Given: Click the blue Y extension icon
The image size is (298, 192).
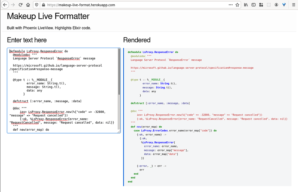Looking at the screenshot, I should [284, 5].
